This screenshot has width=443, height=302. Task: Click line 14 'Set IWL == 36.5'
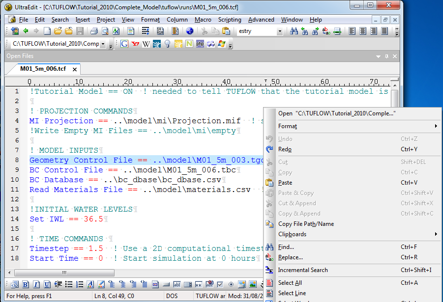66,219
